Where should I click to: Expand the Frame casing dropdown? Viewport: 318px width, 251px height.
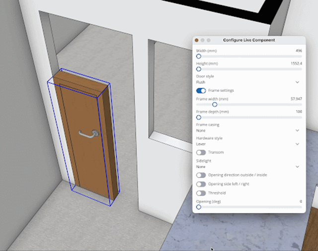tap(247, 130)
